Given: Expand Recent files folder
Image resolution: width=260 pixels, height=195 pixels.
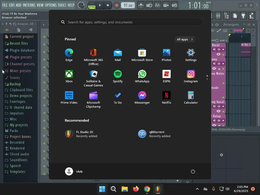Looking at the screenshot, I should [x=17, y=43].
